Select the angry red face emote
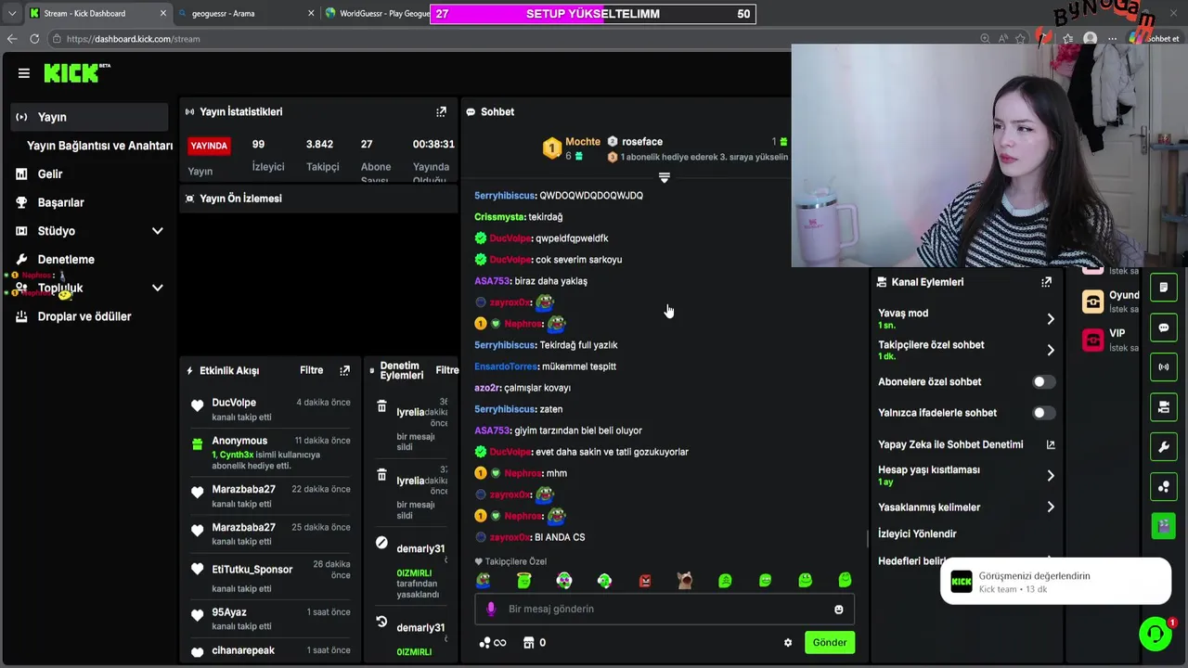 645,581
